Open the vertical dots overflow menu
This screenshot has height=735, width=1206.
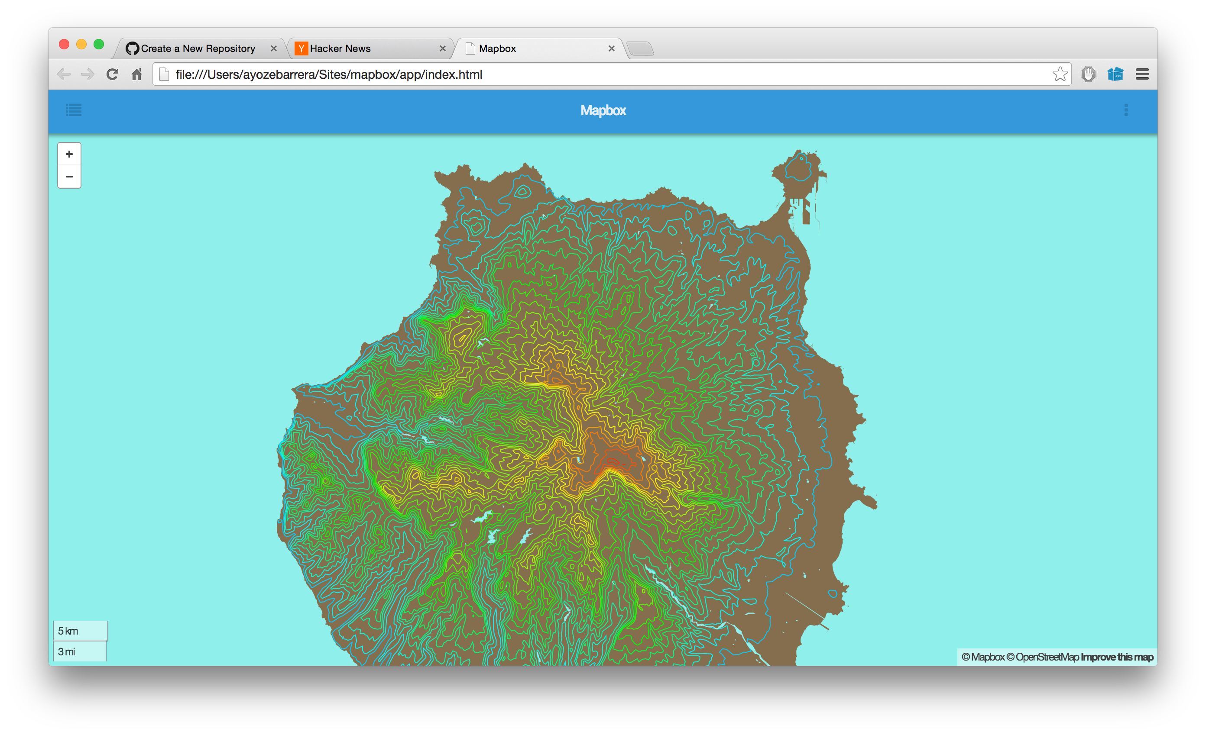(1126, 110)
